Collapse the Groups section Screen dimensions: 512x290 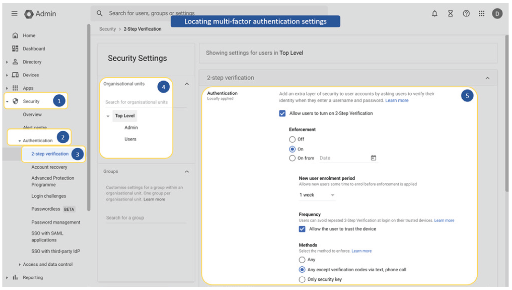point(187,171)
